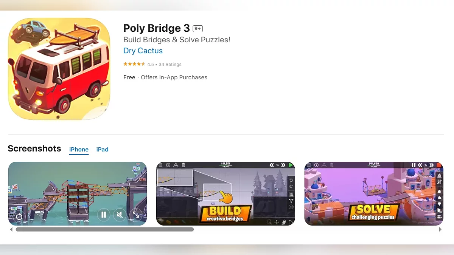Click the 9+ age rating badge
The image size is (454, 255).
pos(197,29)
